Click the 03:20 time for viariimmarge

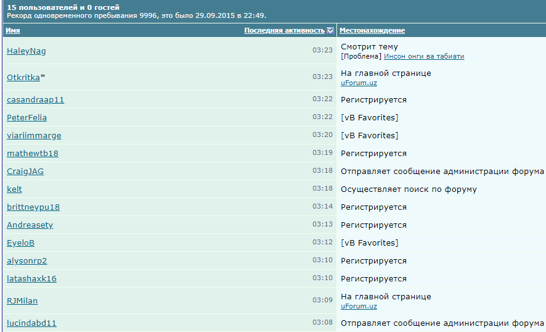pos(322,135)
